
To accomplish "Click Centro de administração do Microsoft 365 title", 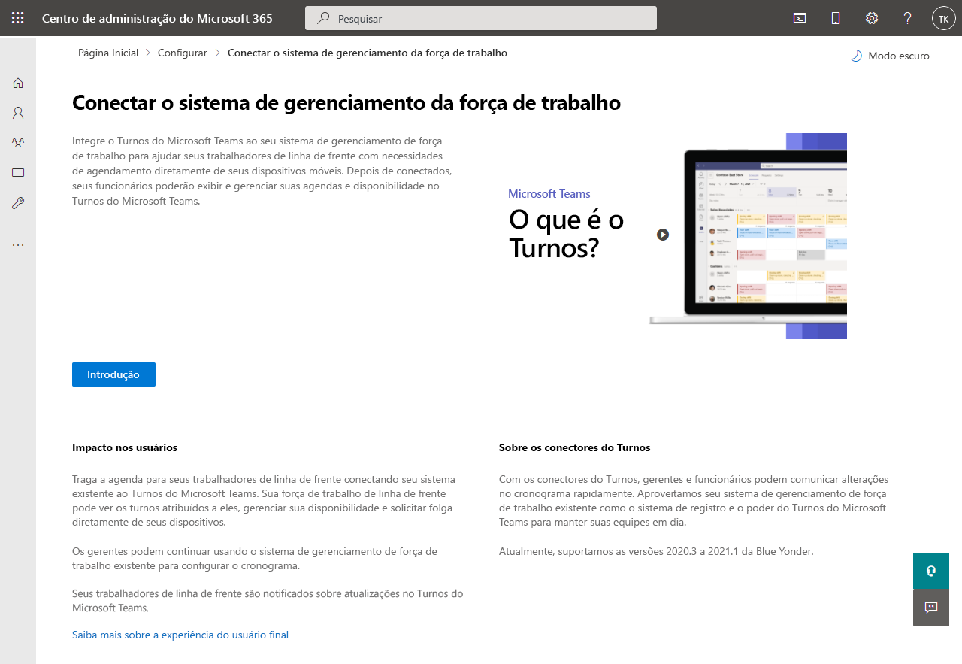I will pos(157,18).
